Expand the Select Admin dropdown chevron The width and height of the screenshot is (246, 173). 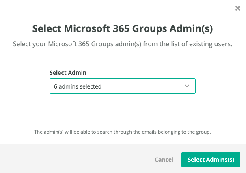coord(187,86)
